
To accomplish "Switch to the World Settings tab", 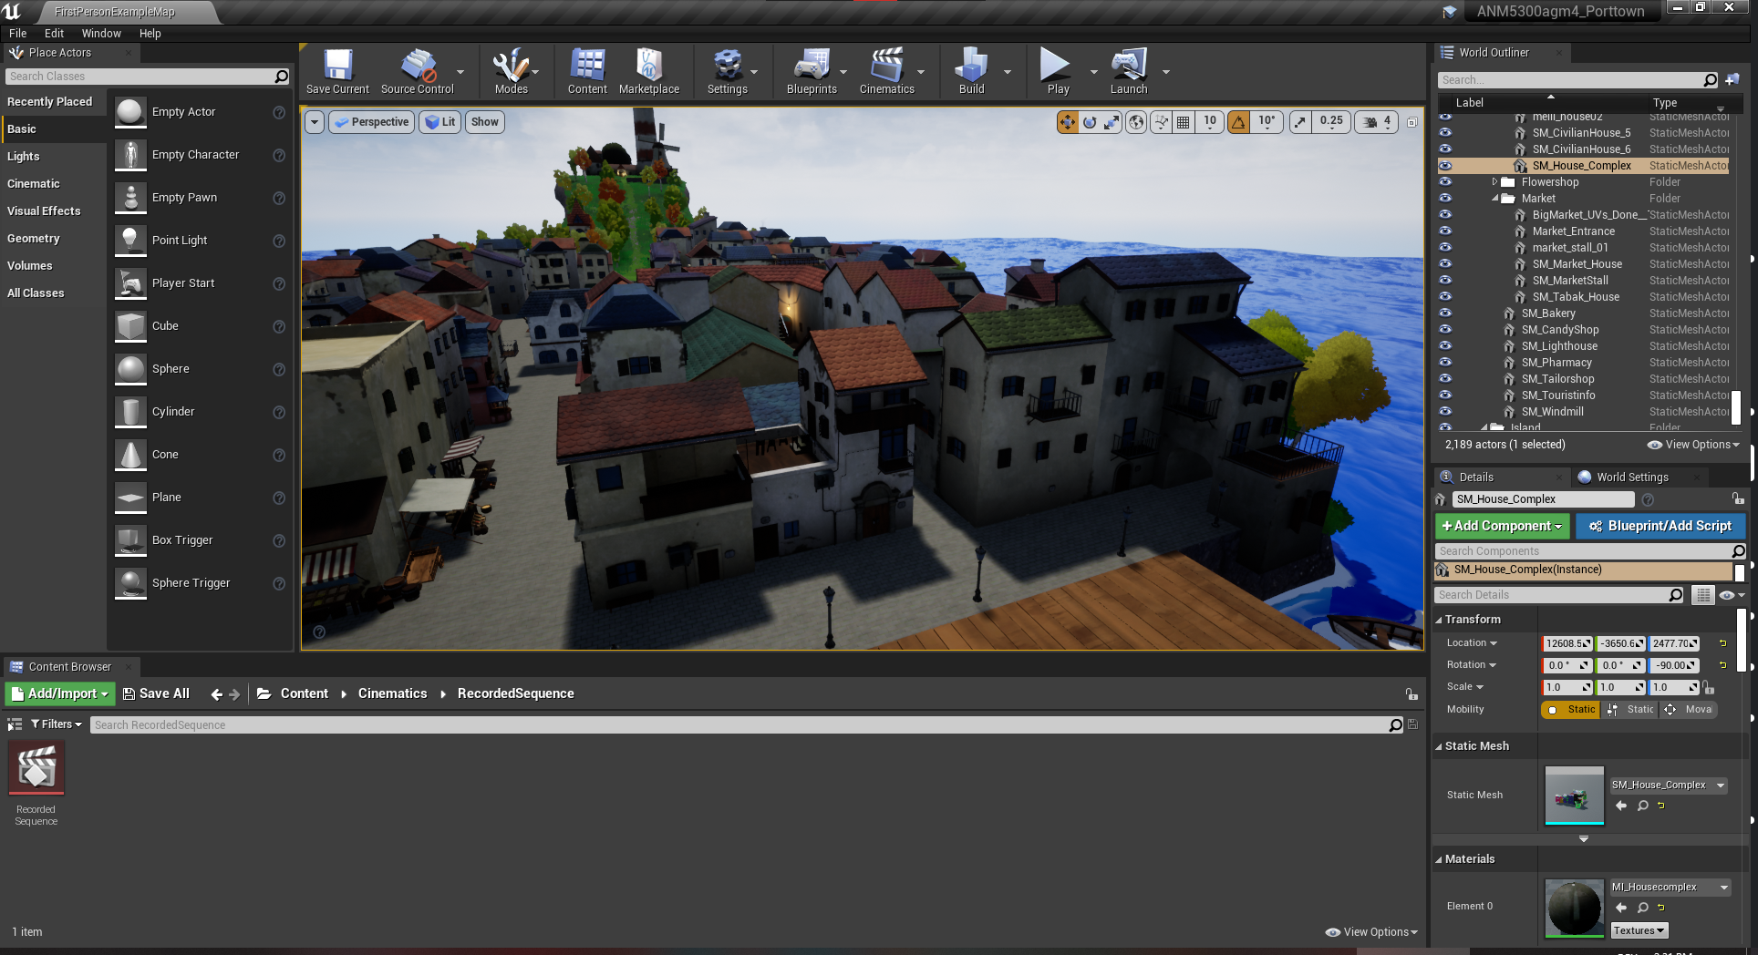I will click(x=1632, y=477).
